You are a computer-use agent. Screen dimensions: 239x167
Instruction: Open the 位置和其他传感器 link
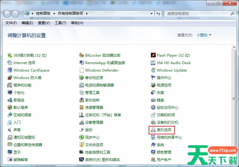(x=28, y=145)
